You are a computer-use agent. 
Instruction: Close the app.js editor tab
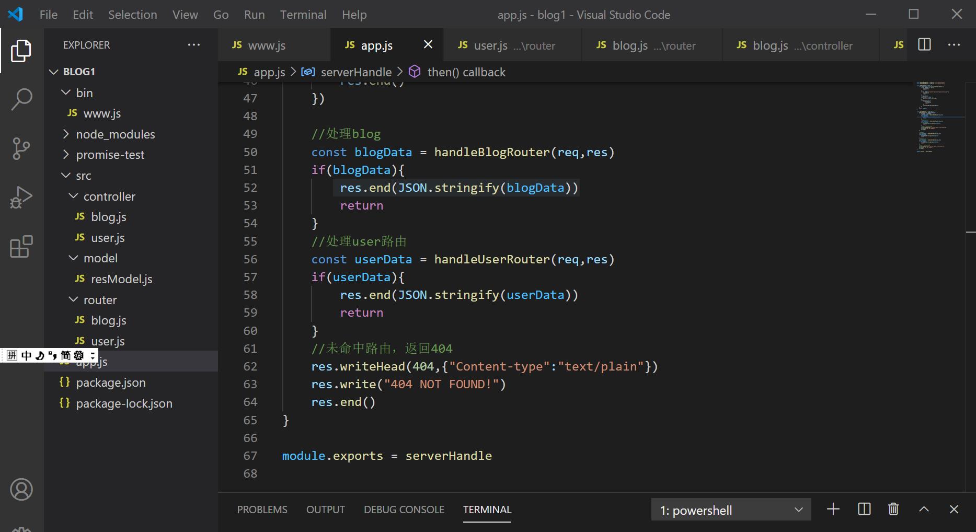tap(428, 45)
